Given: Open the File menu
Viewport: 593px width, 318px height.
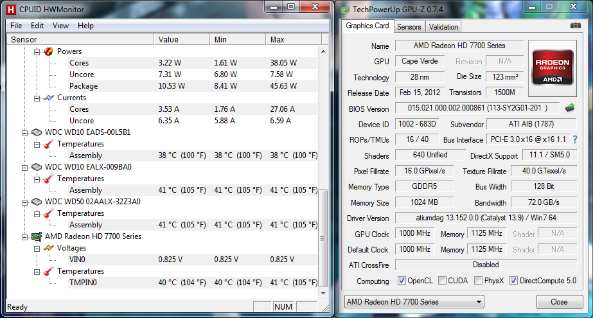Looking at the screenshot, I should pos(16,26).
